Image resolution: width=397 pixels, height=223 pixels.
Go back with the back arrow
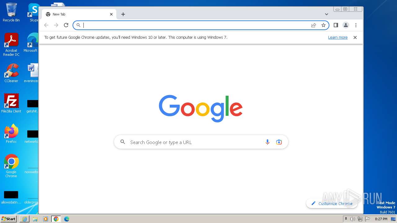click(x=46, y=25)
